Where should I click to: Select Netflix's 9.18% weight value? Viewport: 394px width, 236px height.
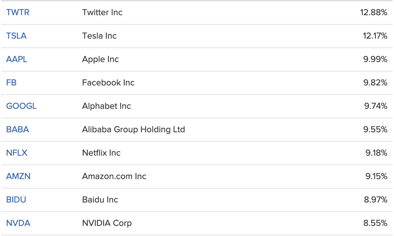[x=376, y=153]
